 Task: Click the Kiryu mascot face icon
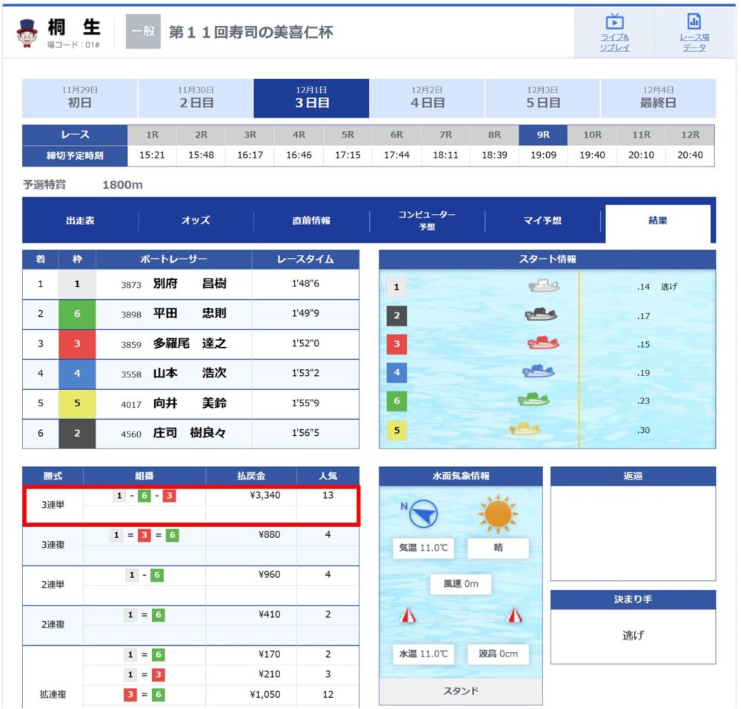pyautogui.click(x=27, y=33)
